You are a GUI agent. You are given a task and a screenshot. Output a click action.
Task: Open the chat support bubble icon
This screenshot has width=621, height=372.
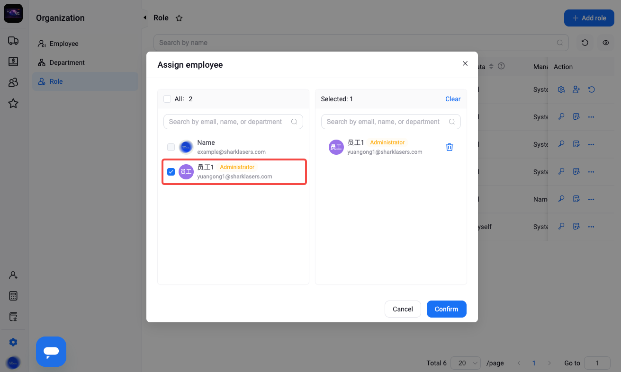pyautogui.click(x=51, y=352)
